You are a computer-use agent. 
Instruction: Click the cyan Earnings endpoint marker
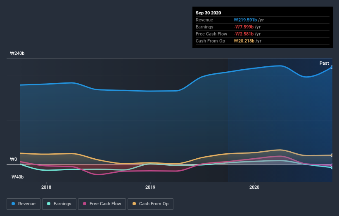tap(332, 167)
